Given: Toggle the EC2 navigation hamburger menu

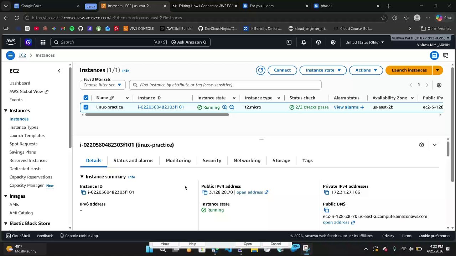Looking at the screenshot, I should [x=10, y=55].
